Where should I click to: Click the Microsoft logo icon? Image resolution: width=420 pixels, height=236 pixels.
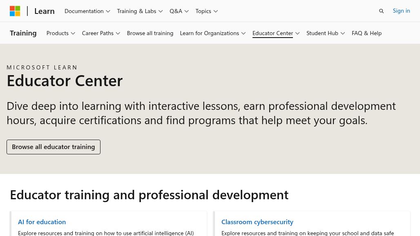tap(15, 11)
